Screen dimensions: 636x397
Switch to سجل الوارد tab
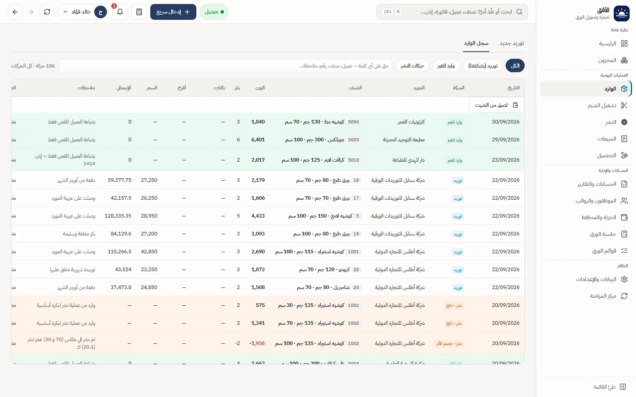coord(476,43)
